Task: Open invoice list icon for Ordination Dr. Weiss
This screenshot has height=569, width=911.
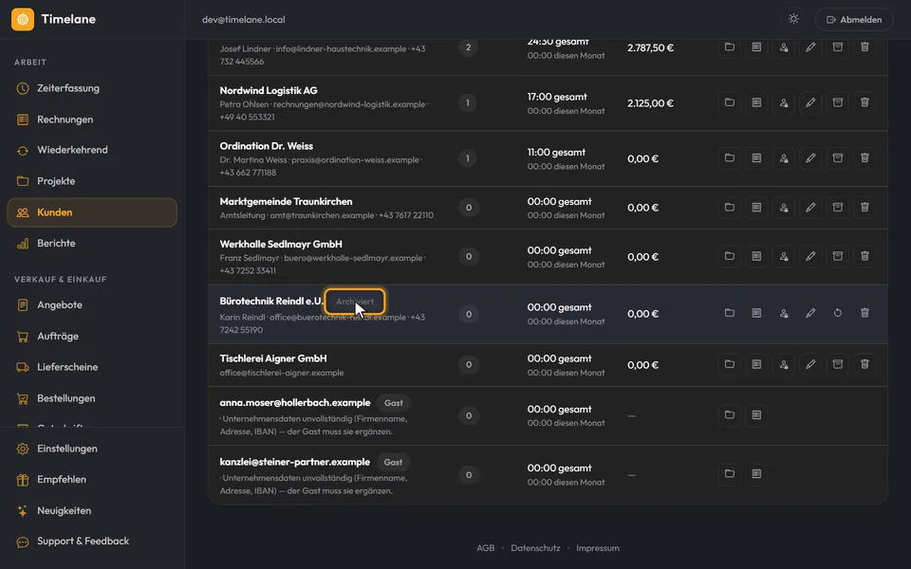Action: coord(756,158)
